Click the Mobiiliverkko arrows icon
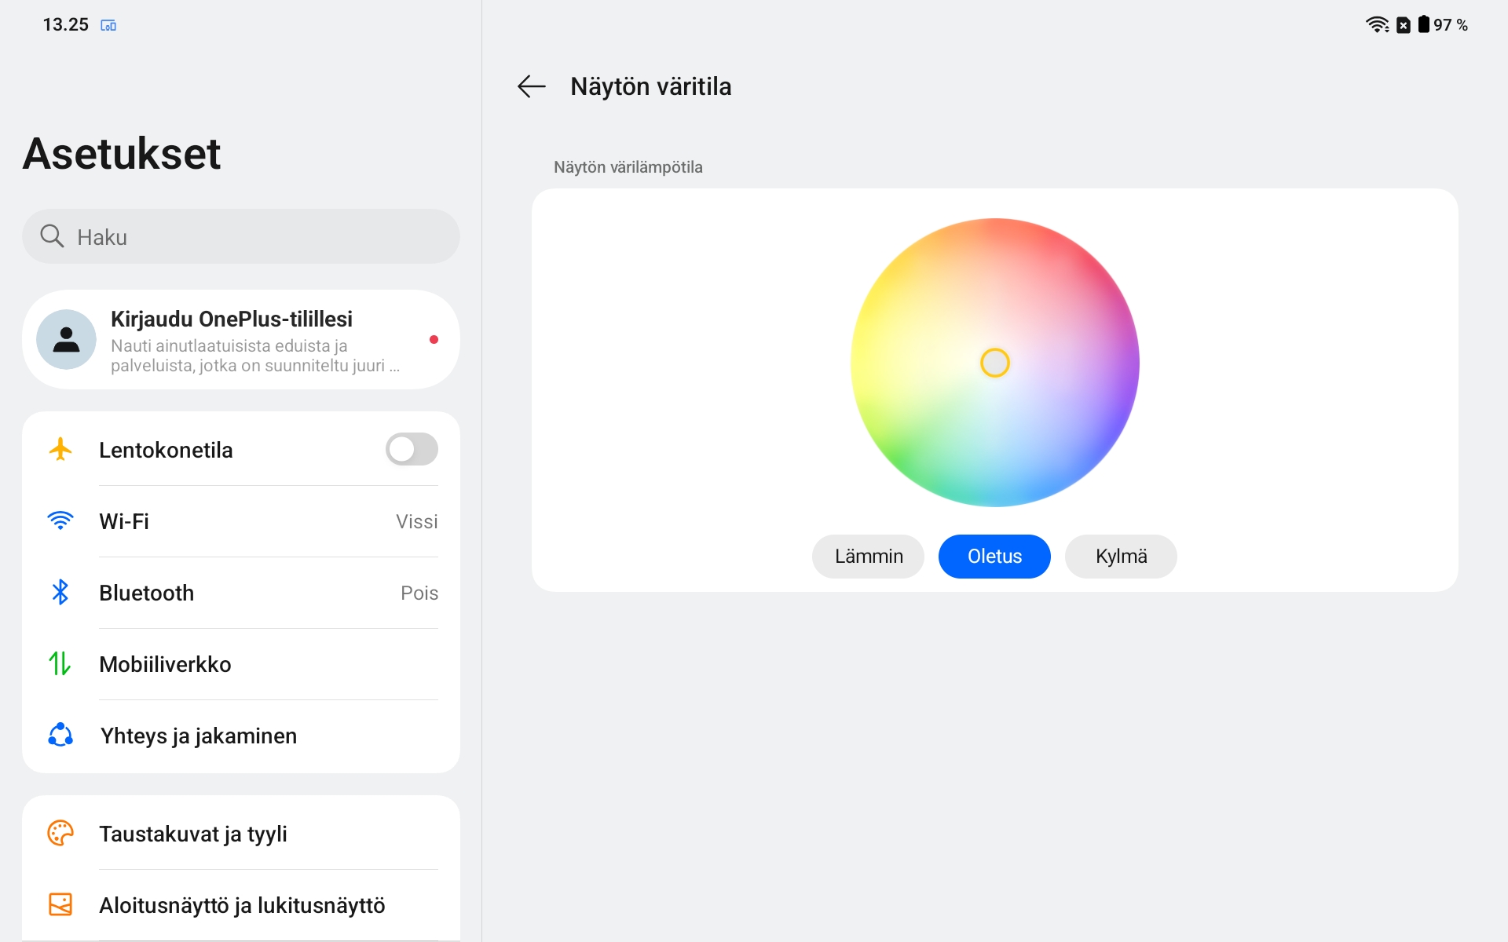 pos(60,663)
